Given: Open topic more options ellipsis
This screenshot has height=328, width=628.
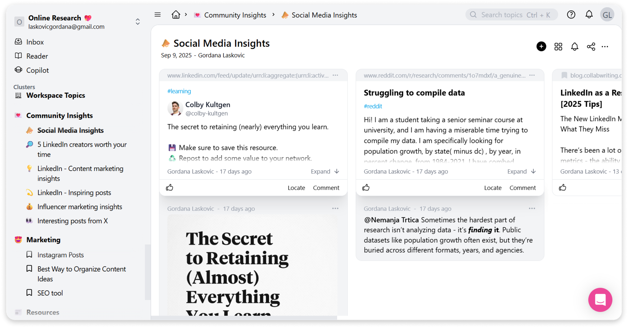Looking at the screenshot, I should point(605,47).
